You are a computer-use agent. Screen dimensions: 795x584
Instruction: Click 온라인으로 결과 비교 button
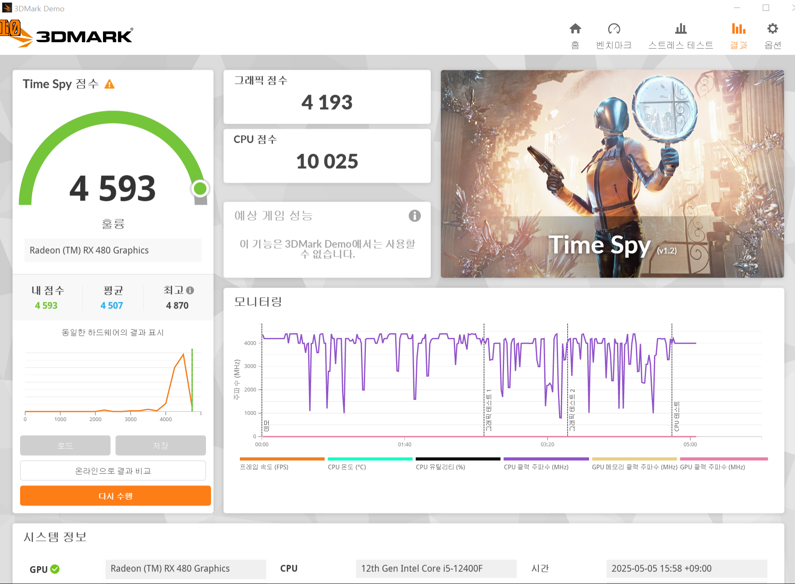tap(113, 471)
